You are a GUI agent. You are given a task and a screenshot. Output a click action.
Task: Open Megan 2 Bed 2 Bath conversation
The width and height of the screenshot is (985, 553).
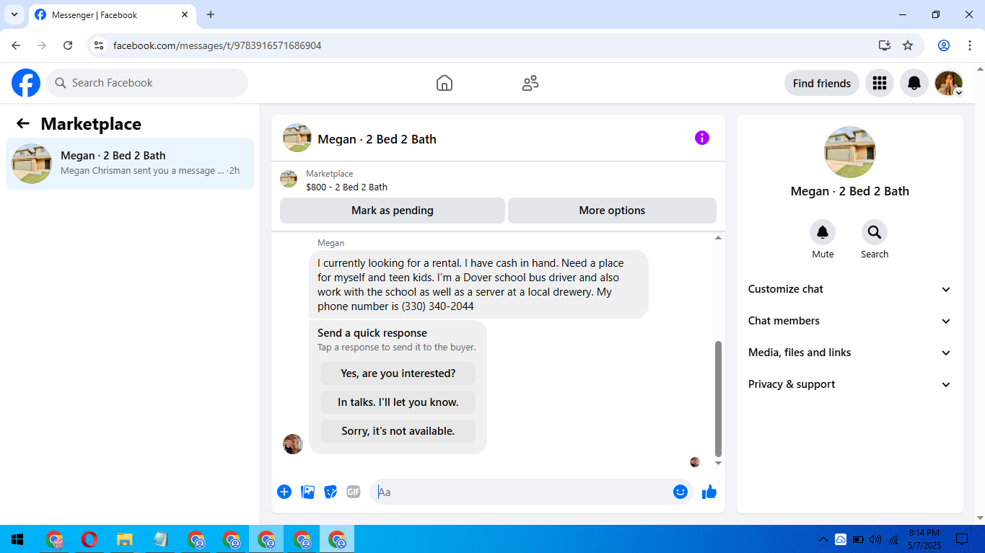point(130,164)
